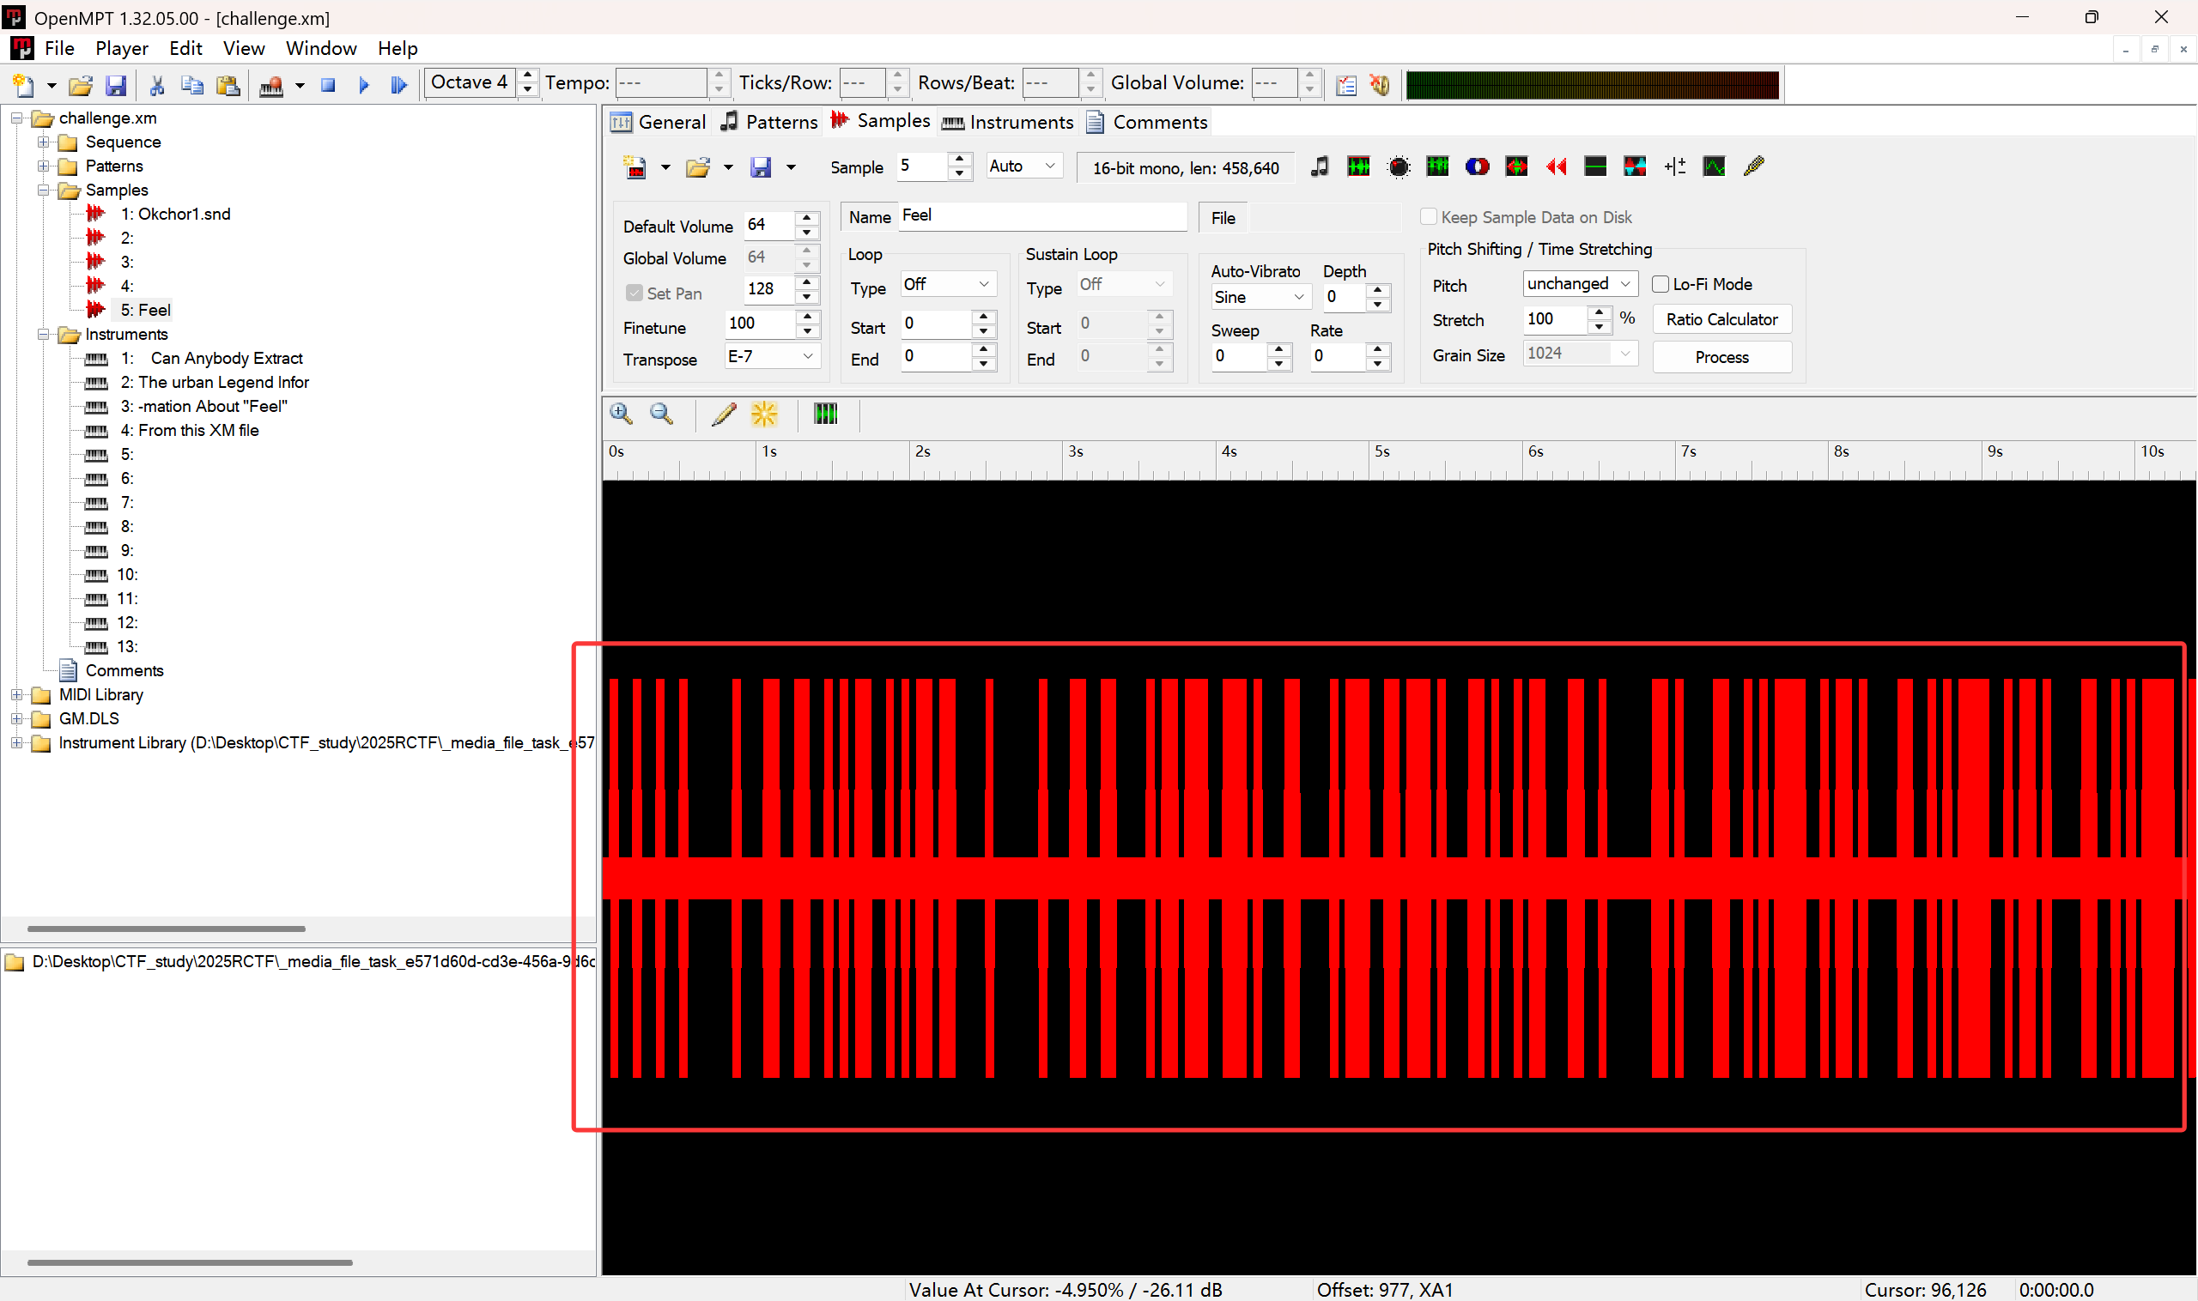The width and height of the screenshot is (2198, 1301).
Task: Click the Ratio Calculator button
Action: [1721, 319]
